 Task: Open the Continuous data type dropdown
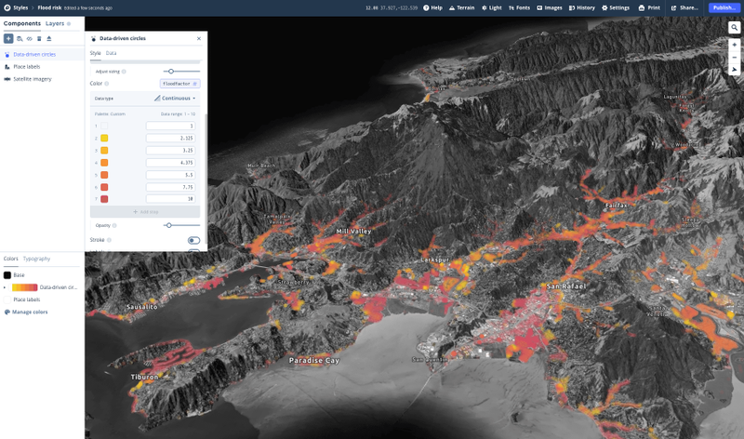click(175, 99)
